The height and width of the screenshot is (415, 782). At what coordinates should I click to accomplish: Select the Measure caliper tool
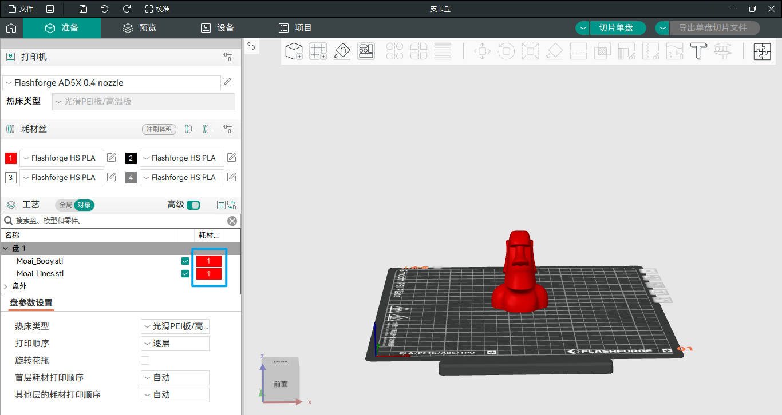[722, 51]
